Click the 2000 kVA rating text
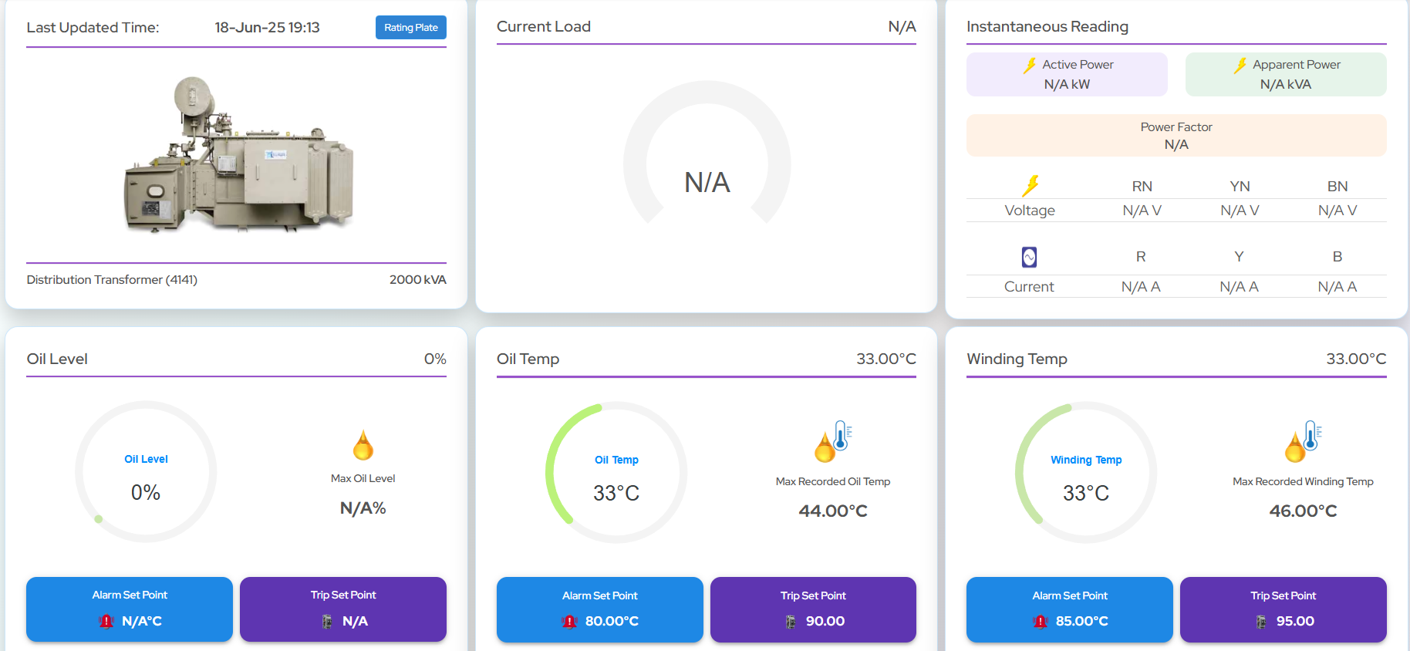Image resolution: width=1410 pixels, height=651 pixels. [x=417, y=279]
